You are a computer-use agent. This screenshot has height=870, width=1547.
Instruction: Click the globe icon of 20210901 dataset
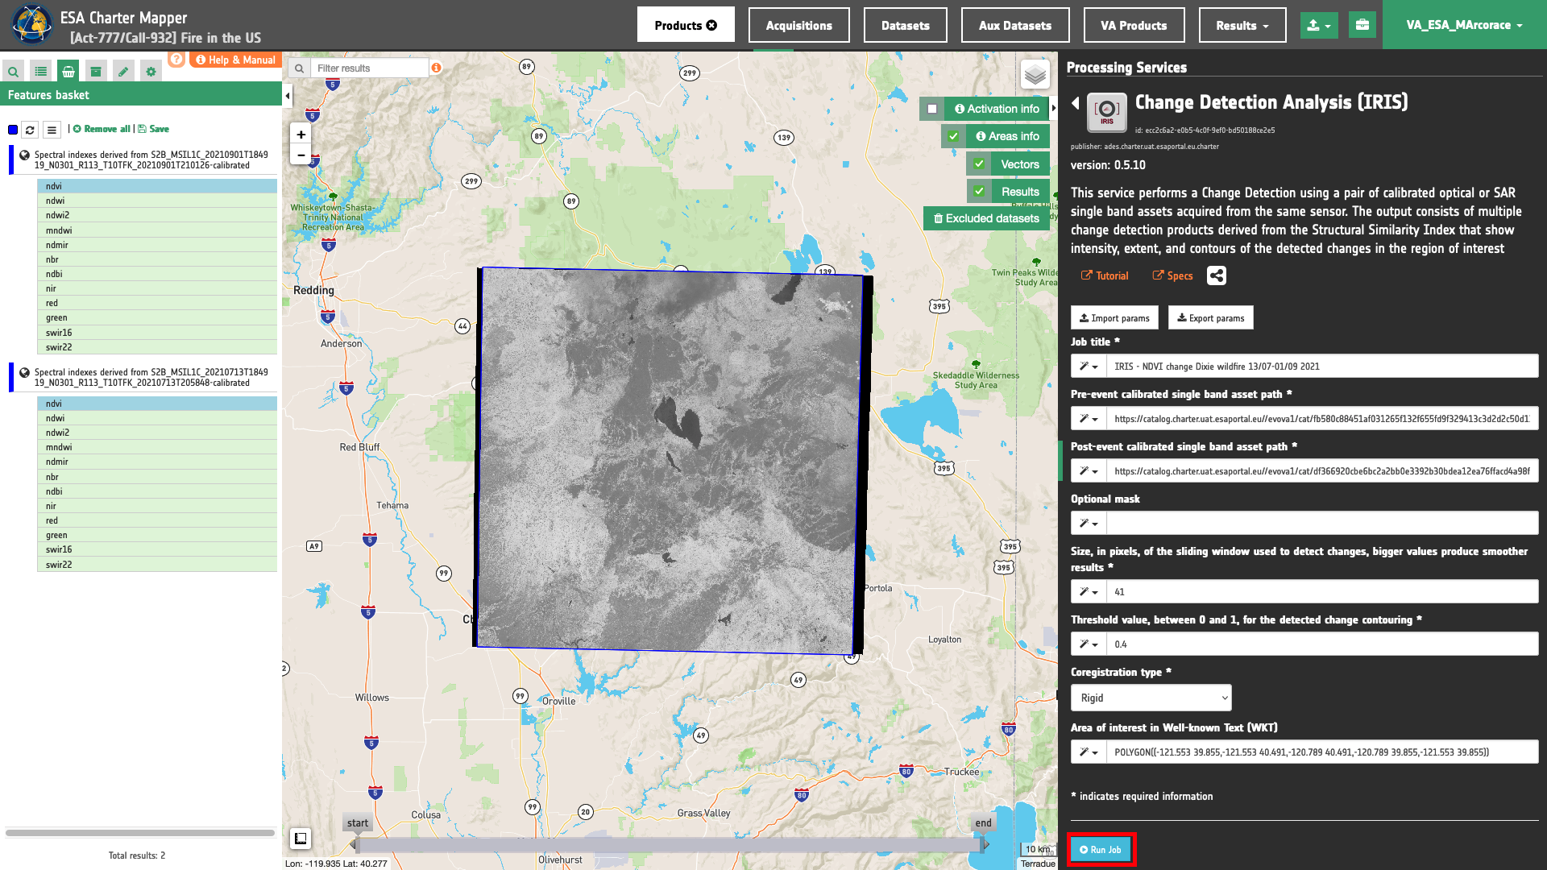[x=25, y=155]
